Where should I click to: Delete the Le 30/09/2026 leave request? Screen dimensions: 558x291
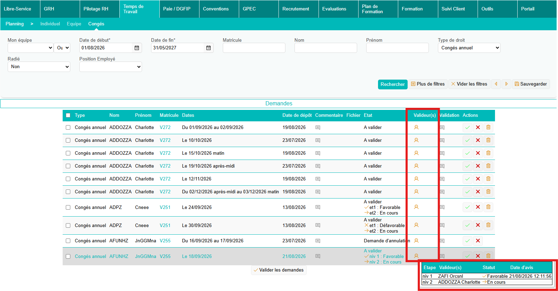pyautogui.click(x=488, y=225)
